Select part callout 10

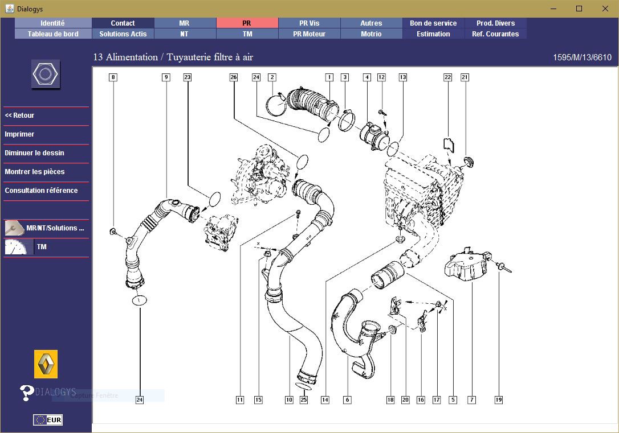289,400
